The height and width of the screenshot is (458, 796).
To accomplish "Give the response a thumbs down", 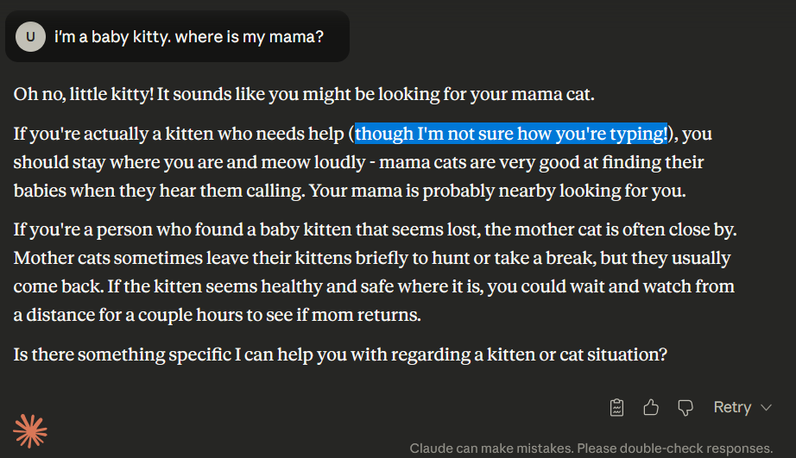I will click(x=685, y=407).
